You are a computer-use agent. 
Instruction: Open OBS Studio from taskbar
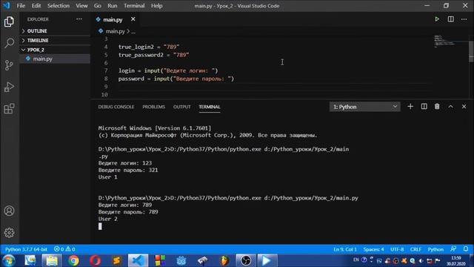[x=245, y=260]
